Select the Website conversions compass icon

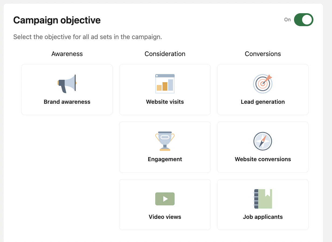263,141
